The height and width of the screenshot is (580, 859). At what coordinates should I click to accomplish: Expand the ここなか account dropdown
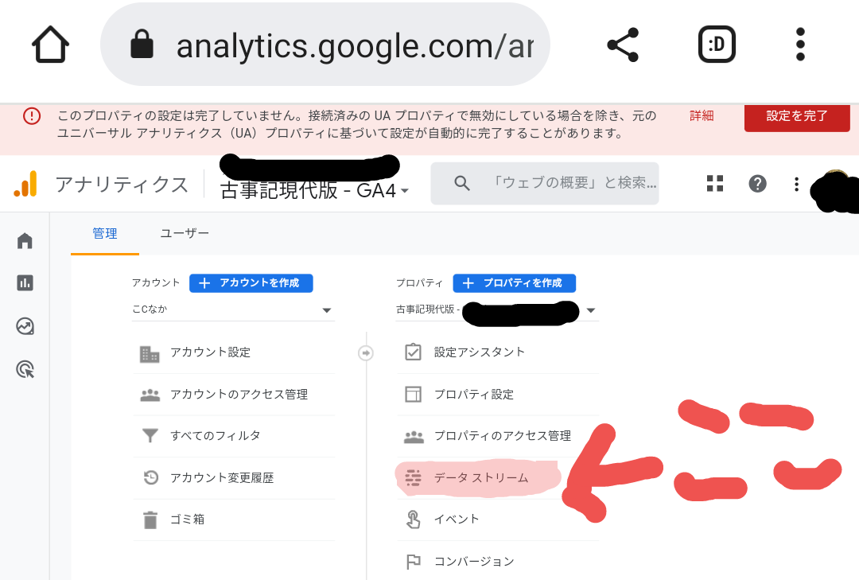click(233, 309)
